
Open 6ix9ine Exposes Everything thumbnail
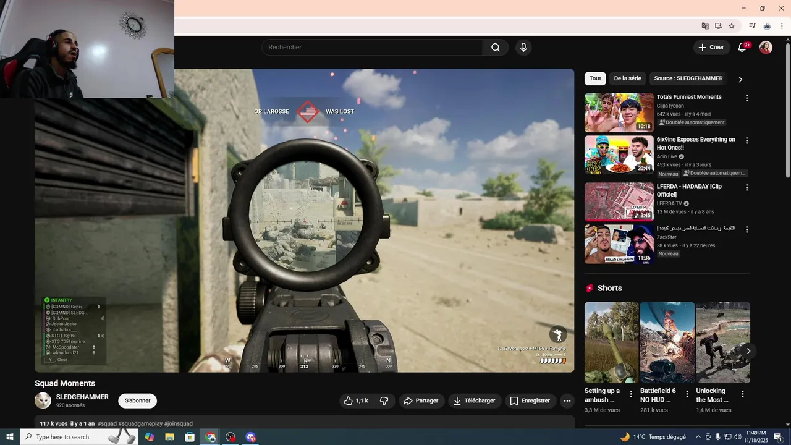click(x=619, y=155)
